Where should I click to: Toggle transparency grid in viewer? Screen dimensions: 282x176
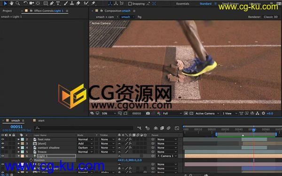pyautogui.click(x=191, y=113)
